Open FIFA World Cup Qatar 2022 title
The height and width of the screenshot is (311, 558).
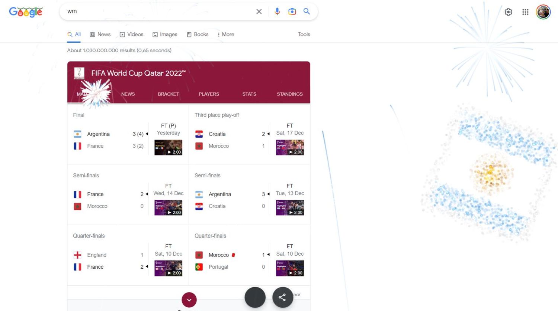click(138, 73)
